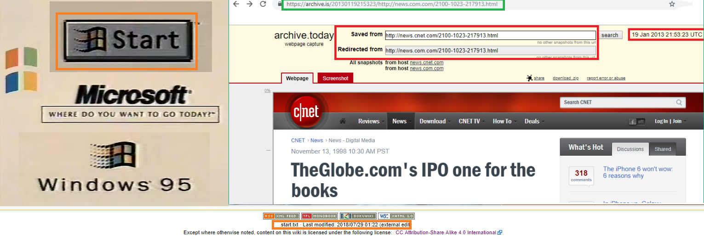
Task: Click the TPL Monobook badge
Action: [320, 216]
